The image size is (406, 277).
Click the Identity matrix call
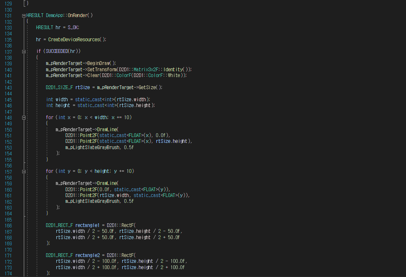pyautogui.click(x=173, y=70)
